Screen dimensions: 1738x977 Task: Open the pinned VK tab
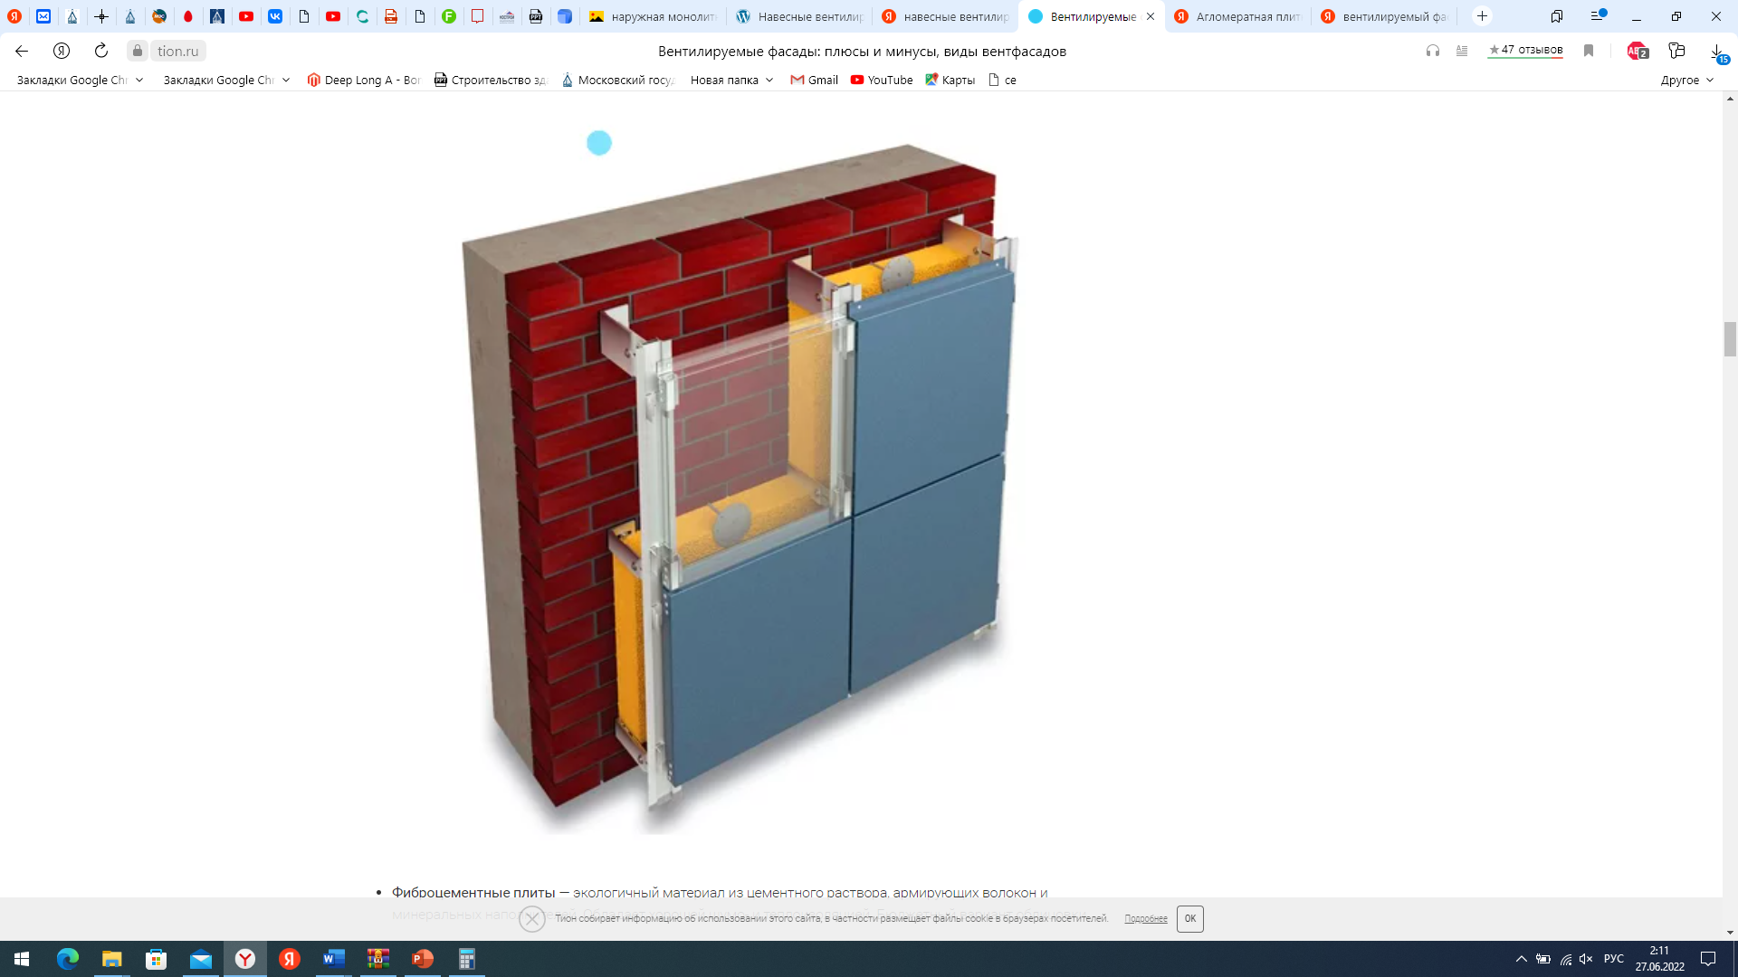click(275, 16)
